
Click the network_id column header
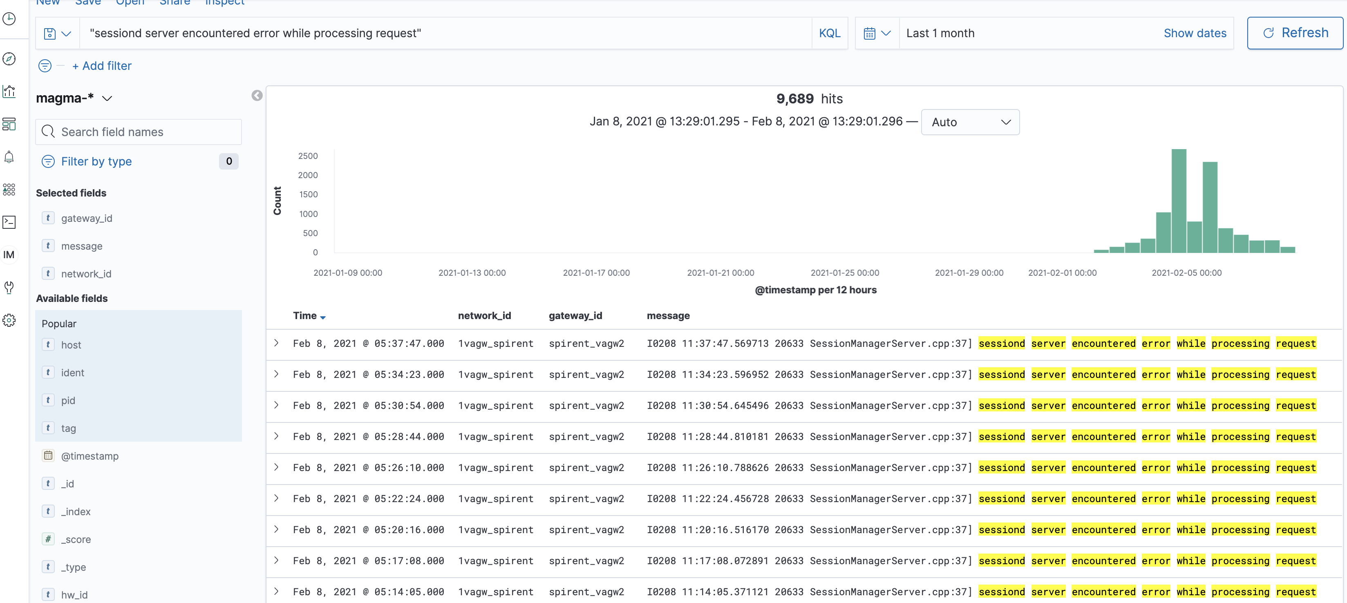(x=484, y=316)
